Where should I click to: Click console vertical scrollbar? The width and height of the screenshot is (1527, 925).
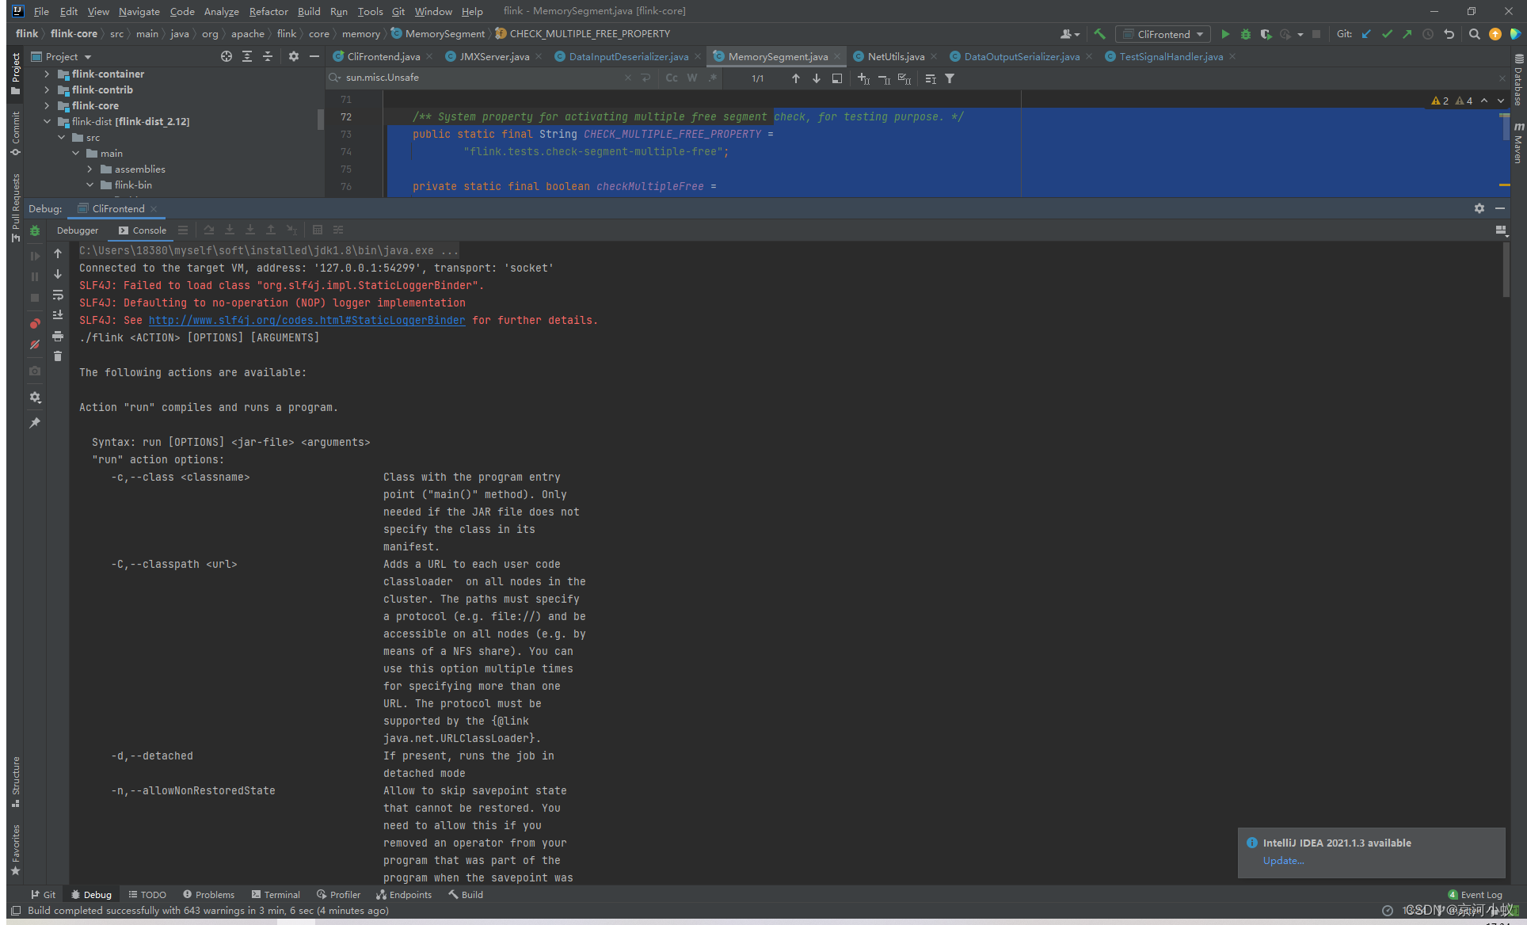coord(1506,269)
